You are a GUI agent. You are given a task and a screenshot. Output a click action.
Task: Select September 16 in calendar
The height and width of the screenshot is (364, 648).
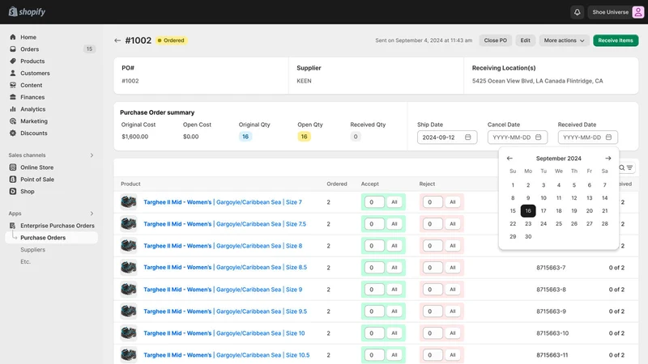(x=528, y=210)
